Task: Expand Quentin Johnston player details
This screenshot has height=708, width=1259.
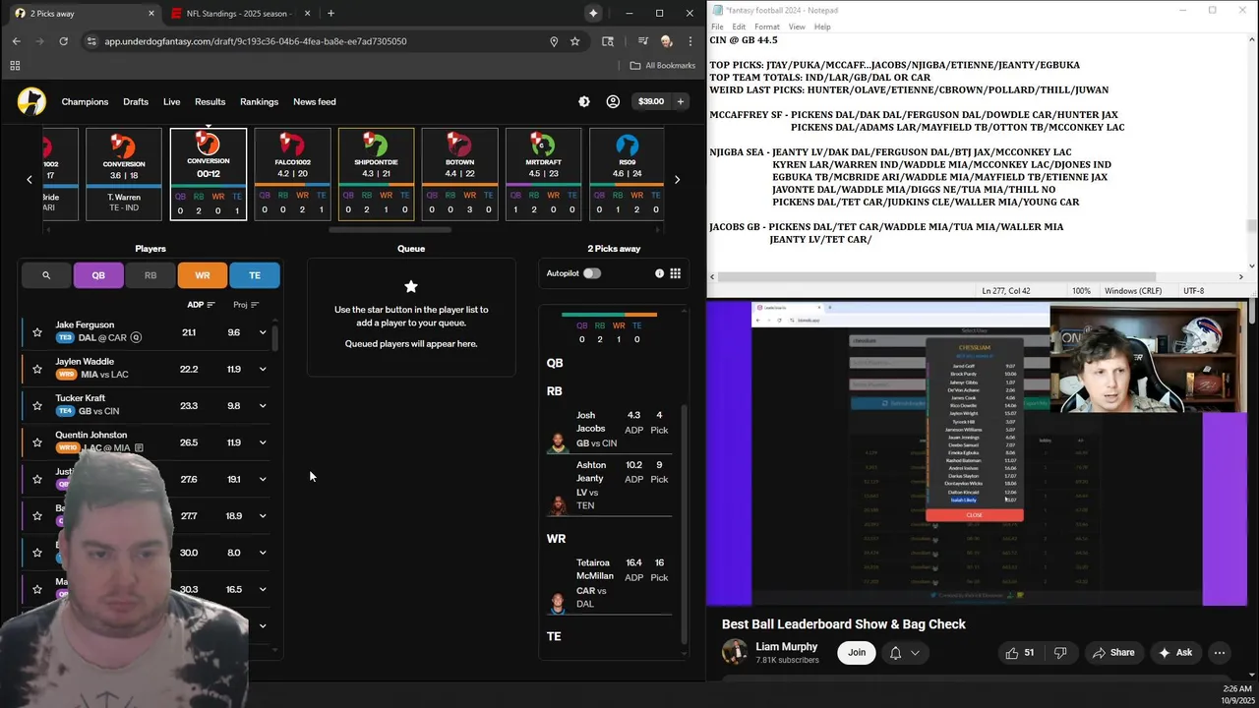Action: click(x=263, y=442)
